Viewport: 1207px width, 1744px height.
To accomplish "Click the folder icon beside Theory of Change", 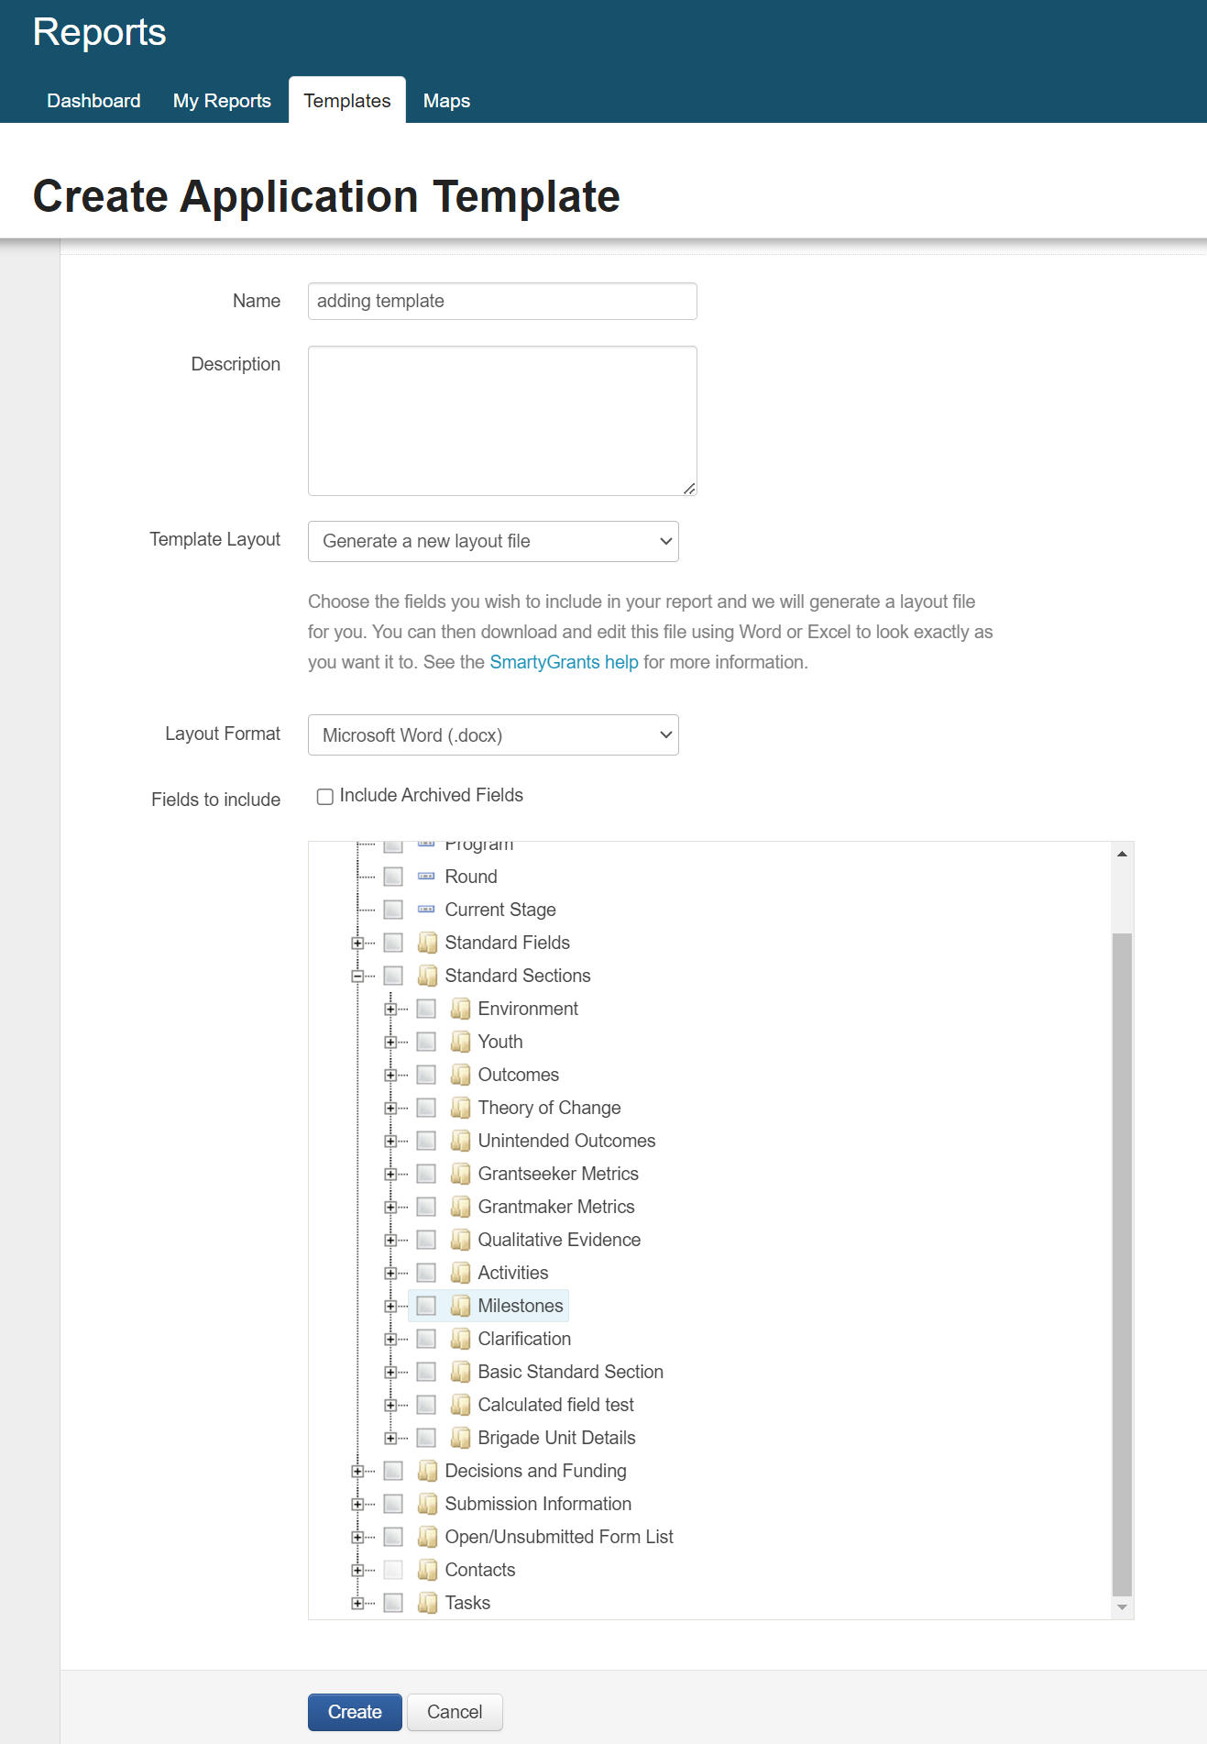I will (x=460, y=1108).
